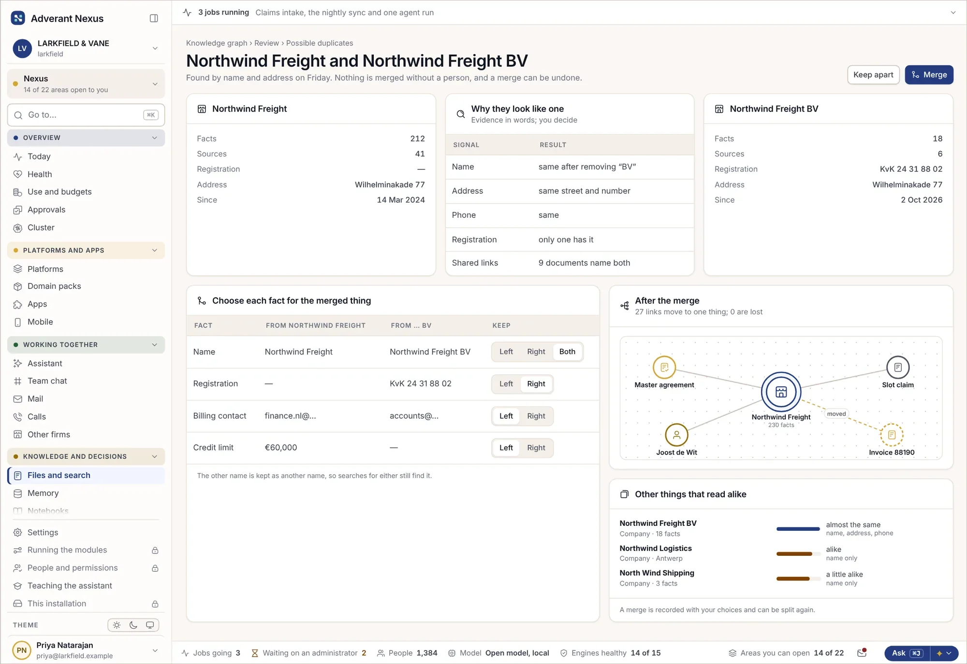Image resolution: width=967 pixels, height=664 pixels.
Task: Open the Nexus areas dropdown
Action: [86, 84]
